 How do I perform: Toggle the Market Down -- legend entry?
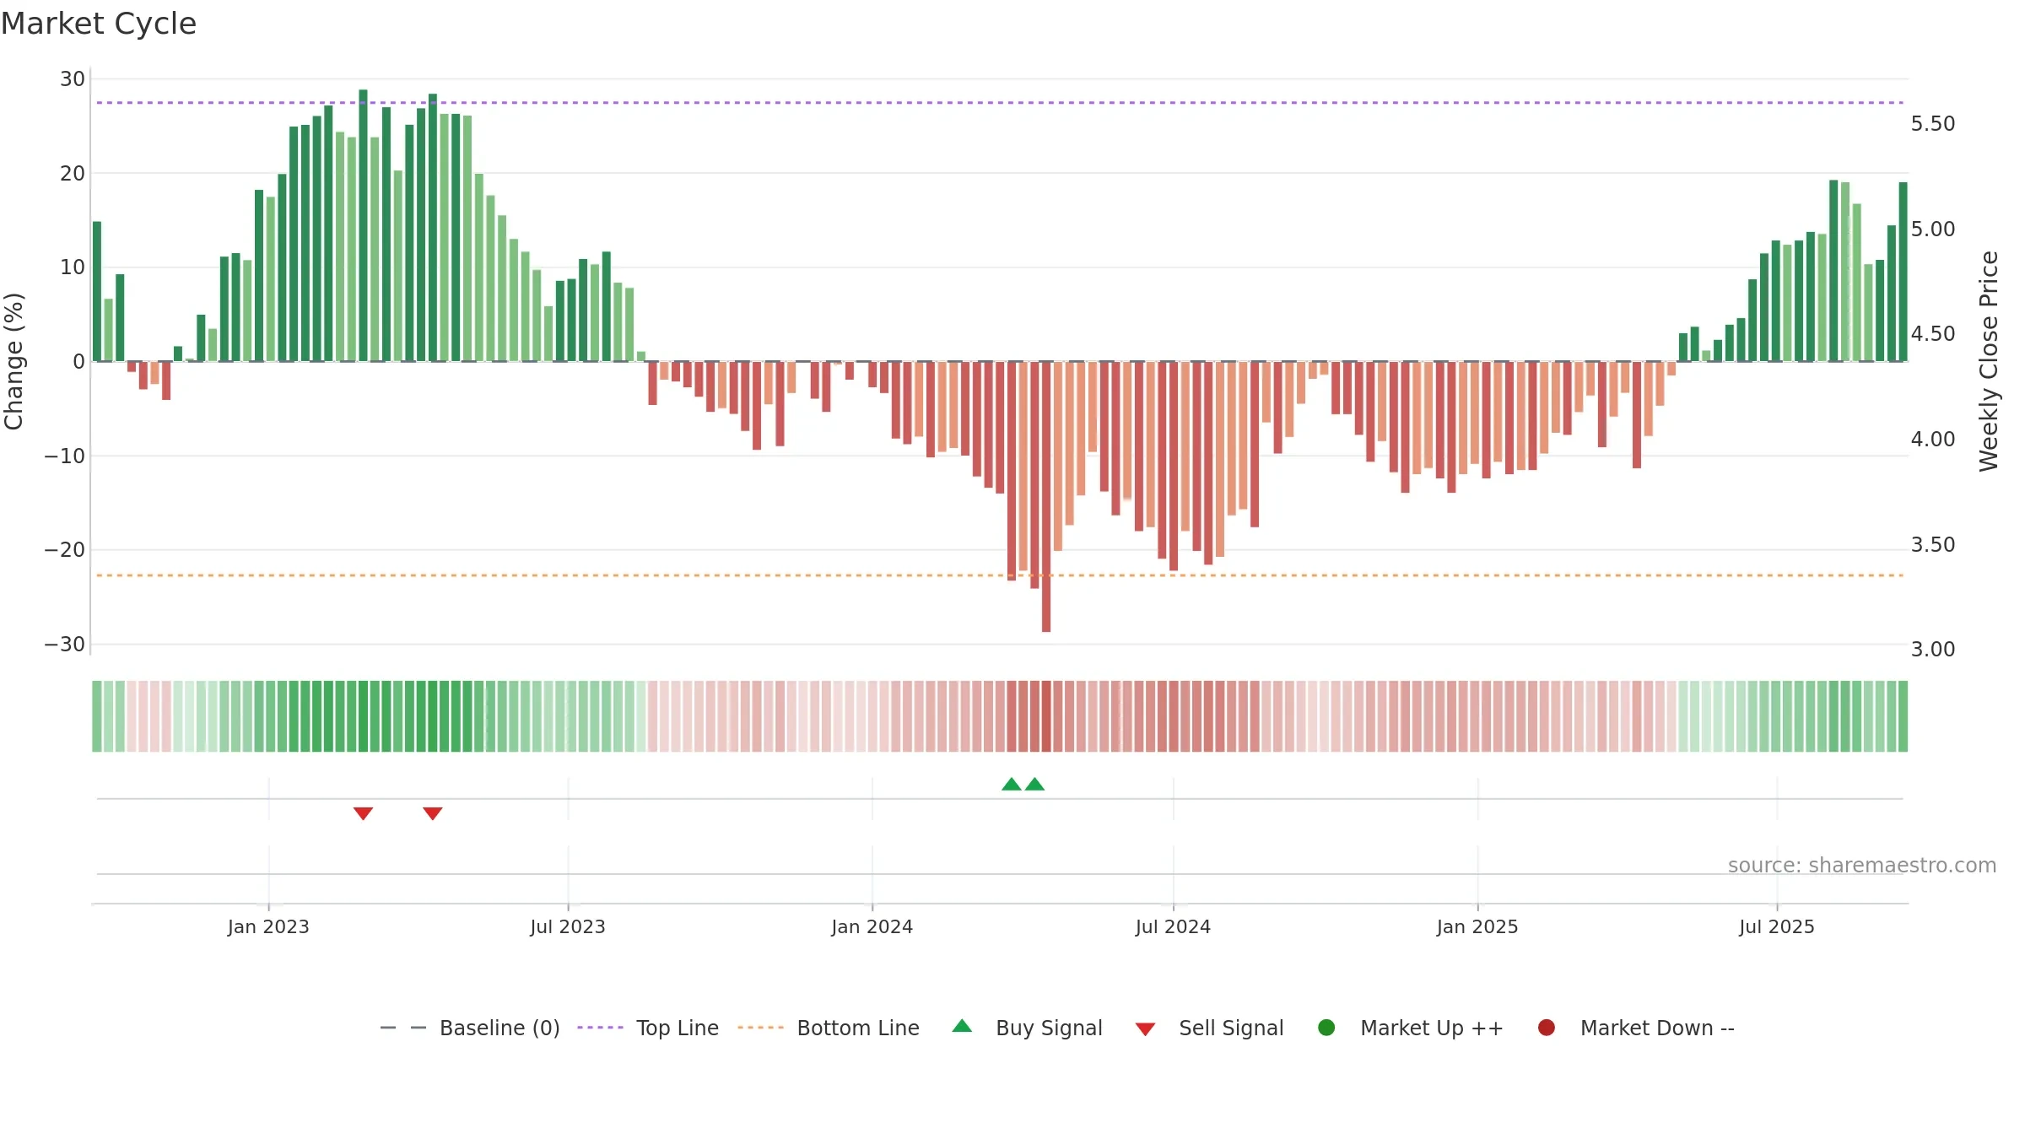(1636, 1028)
